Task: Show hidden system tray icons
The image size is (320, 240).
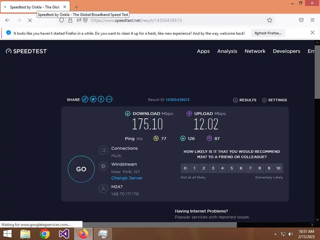Action: 275,234
